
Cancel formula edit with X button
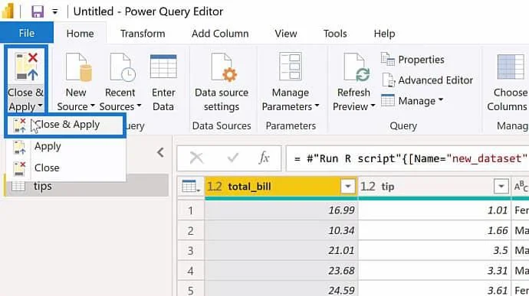[x=196, y=158]
